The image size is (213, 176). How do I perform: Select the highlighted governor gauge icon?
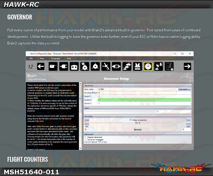[148, 66]
